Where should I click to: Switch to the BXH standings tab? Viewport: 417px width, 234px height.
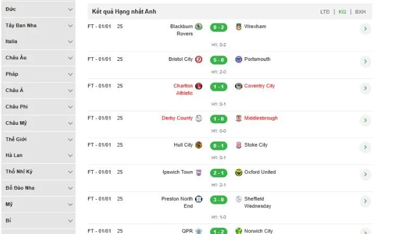coord(360,11)
